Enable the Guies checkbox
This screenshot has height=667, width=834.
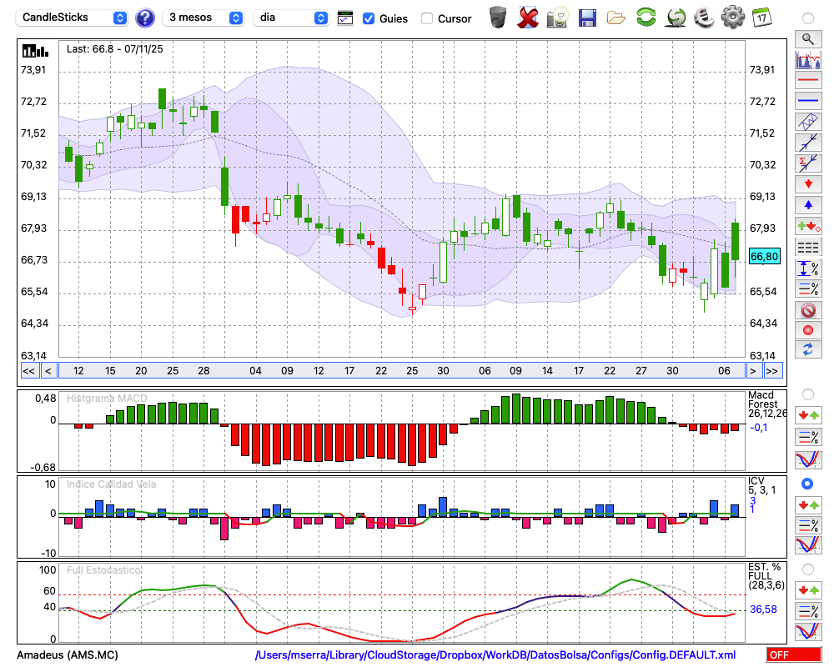point(368,18)
